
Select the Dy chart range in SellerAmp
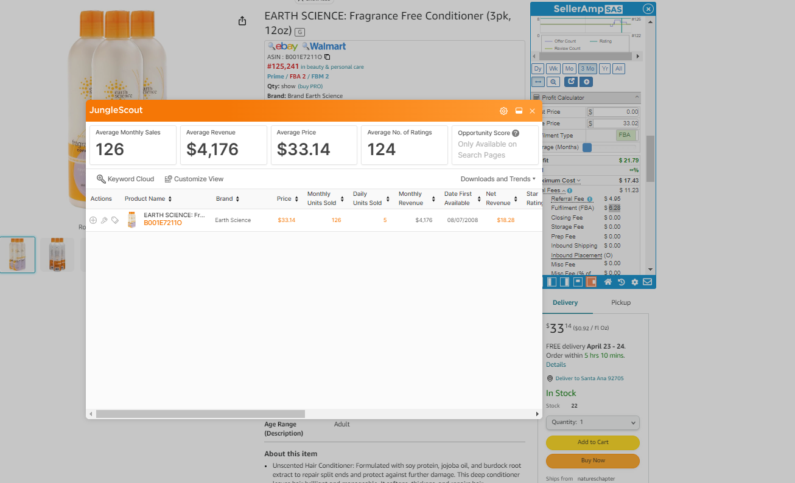pos(538,69)
